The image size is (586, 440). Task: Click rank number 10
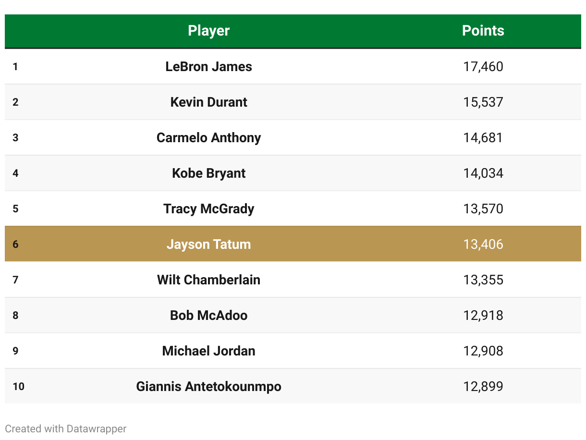coord(18,386)
